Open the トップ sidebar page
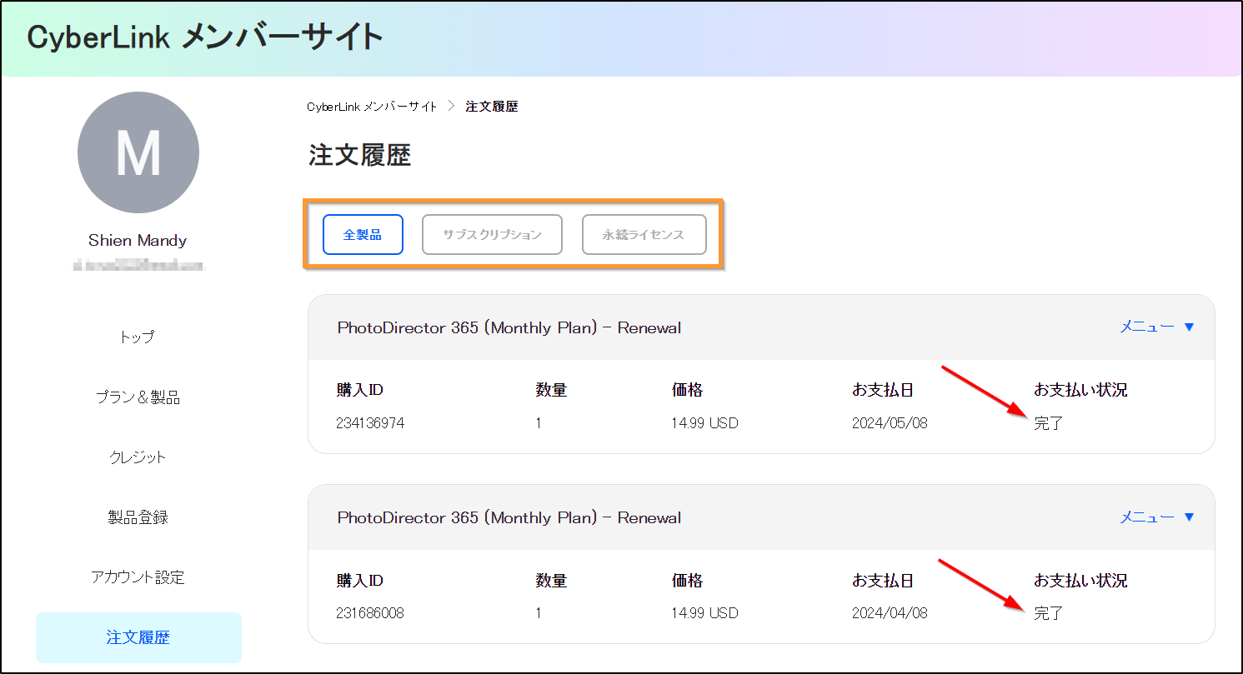 [138, 337]
